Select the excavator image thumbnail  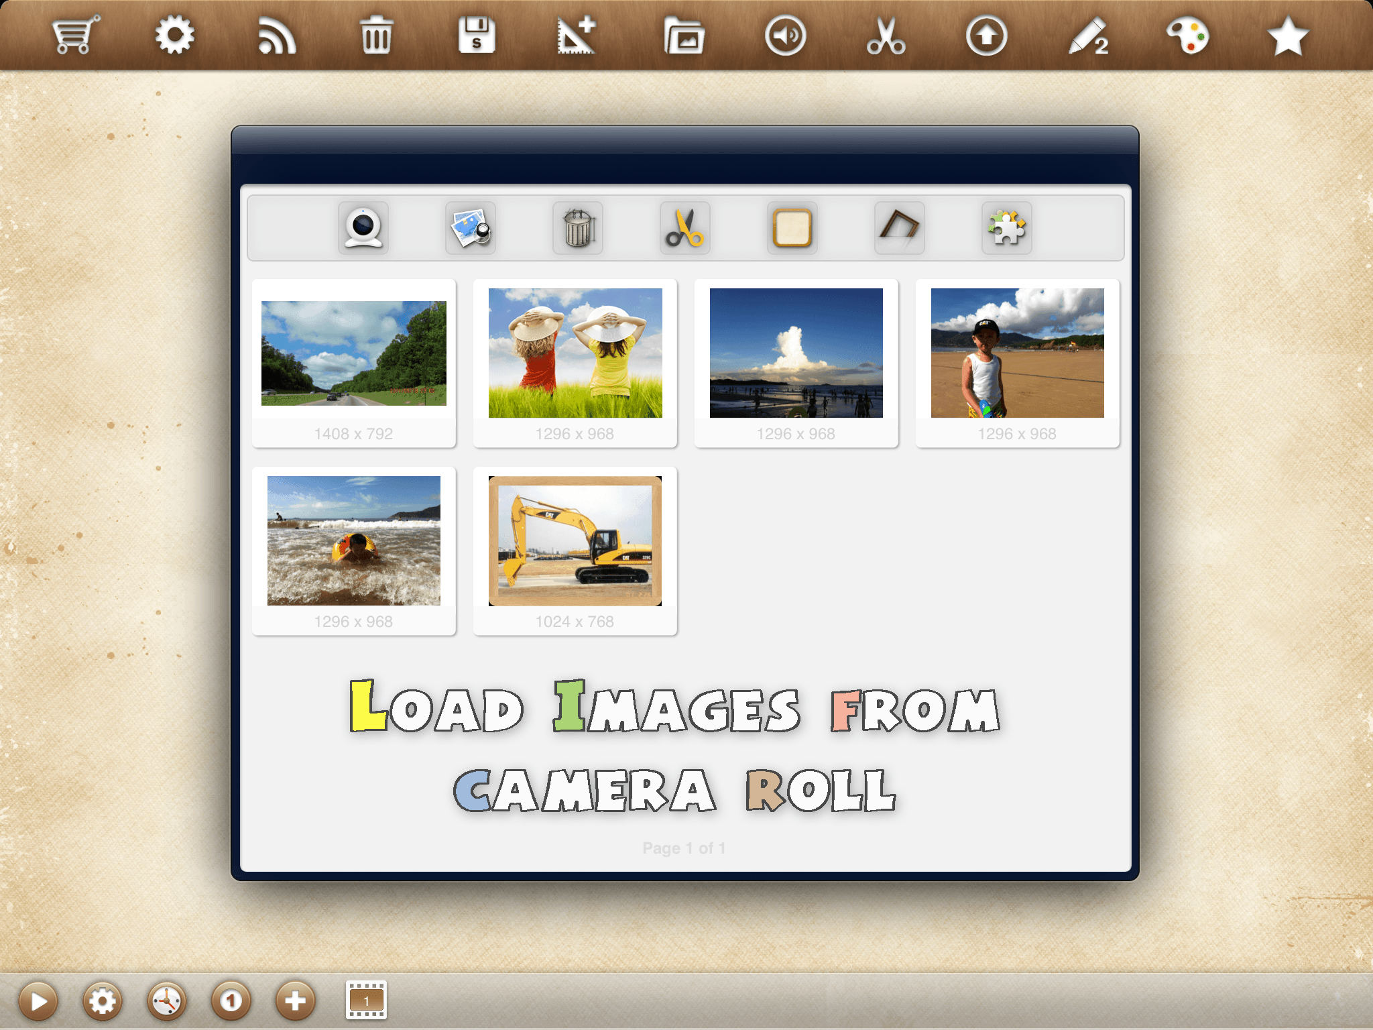click(575, 541)
